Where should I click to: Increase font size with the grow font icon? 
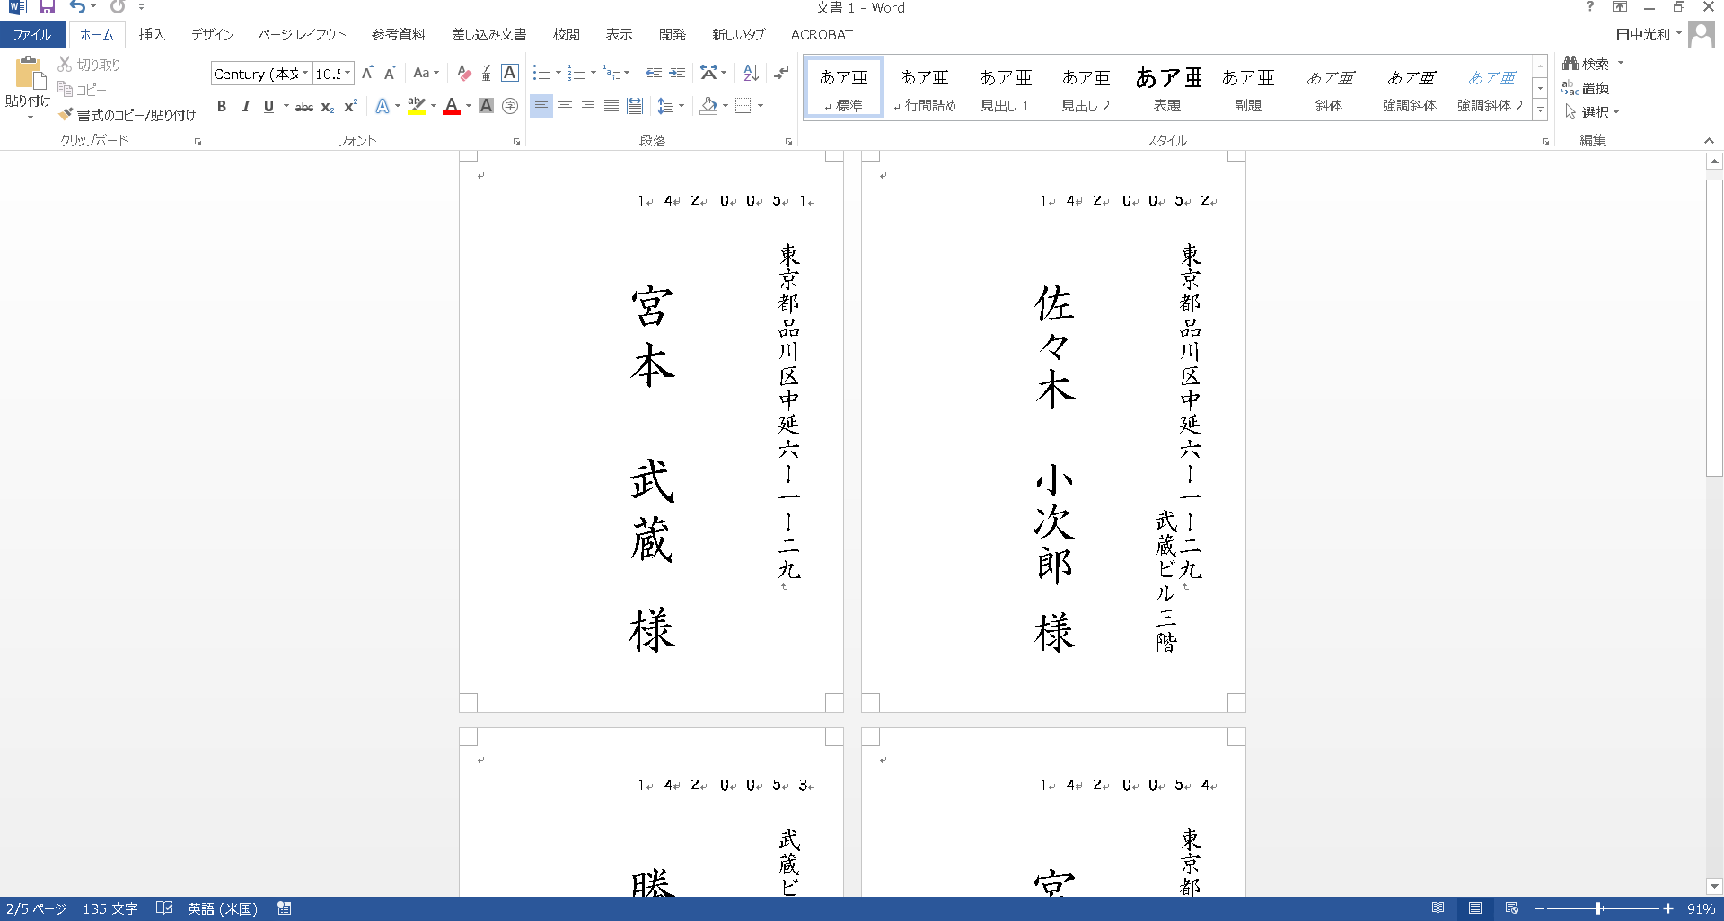coord(367,73)
